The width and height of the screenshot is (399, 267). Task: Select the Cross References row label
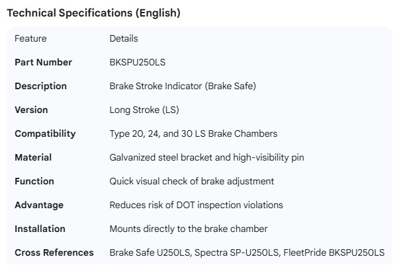[x=54, y=252]
